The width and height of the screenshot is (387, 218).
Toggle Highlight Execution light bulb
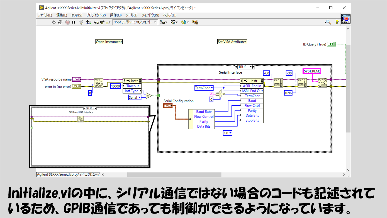pos(81,22)
